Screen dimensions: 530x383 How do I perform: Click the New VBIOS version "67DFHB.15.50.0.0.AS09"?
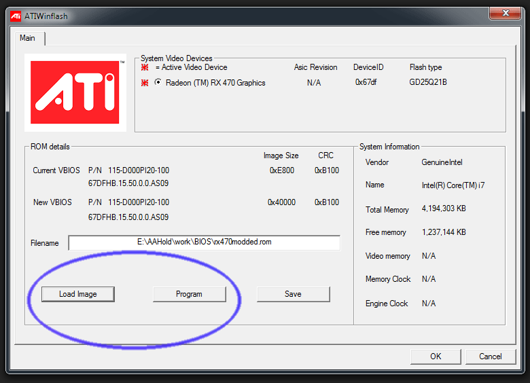[128, 217]
